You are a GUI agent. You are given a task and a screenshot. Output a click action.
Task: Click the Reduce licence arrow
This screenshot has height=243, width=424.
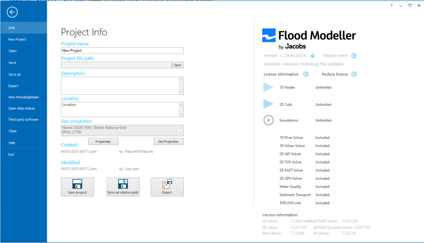pos(354,74)
